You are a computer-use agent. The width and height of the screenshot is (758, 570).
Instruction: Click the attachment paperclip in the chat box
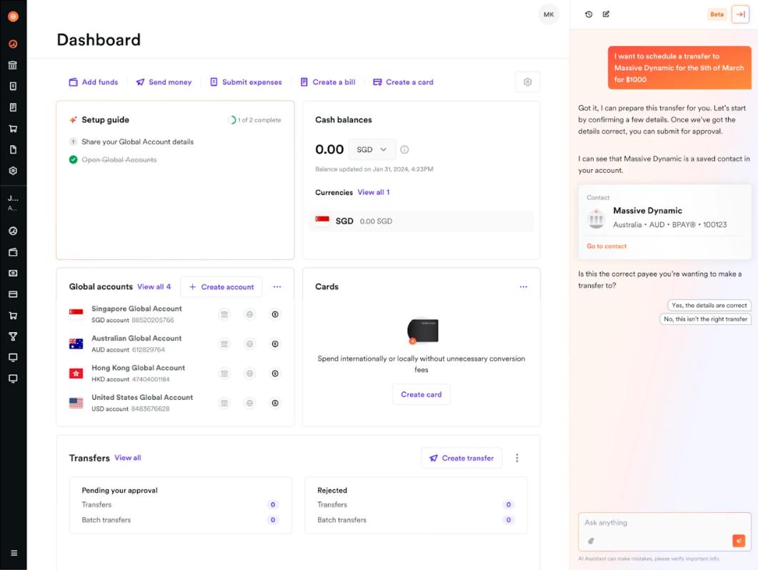591,541
